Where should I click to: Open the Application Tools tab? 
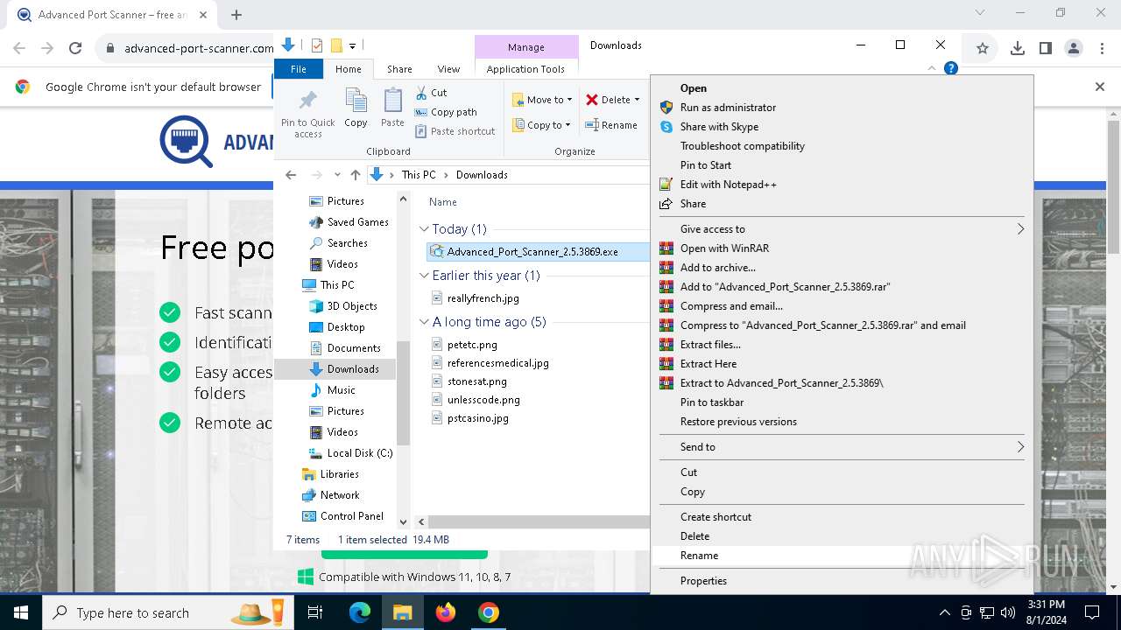pos(525,69)
